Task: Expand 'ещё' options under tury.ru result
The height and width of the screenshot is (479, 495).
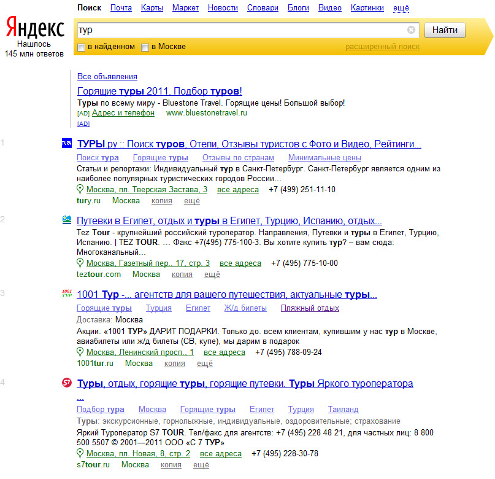Action: (192, 201)
